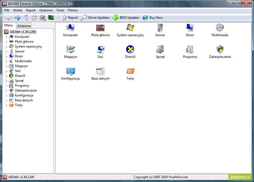Select Sprzęt in the sidebar tree

[19, 81]
